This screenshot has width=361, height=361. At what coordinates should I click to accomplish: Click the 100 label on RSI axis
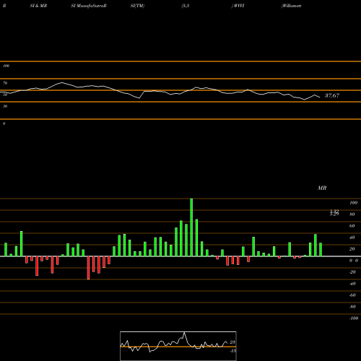coord(6,66)
